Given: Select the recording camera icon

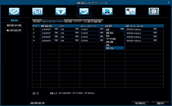Looking at the screenshot, I should coord(84,11).
